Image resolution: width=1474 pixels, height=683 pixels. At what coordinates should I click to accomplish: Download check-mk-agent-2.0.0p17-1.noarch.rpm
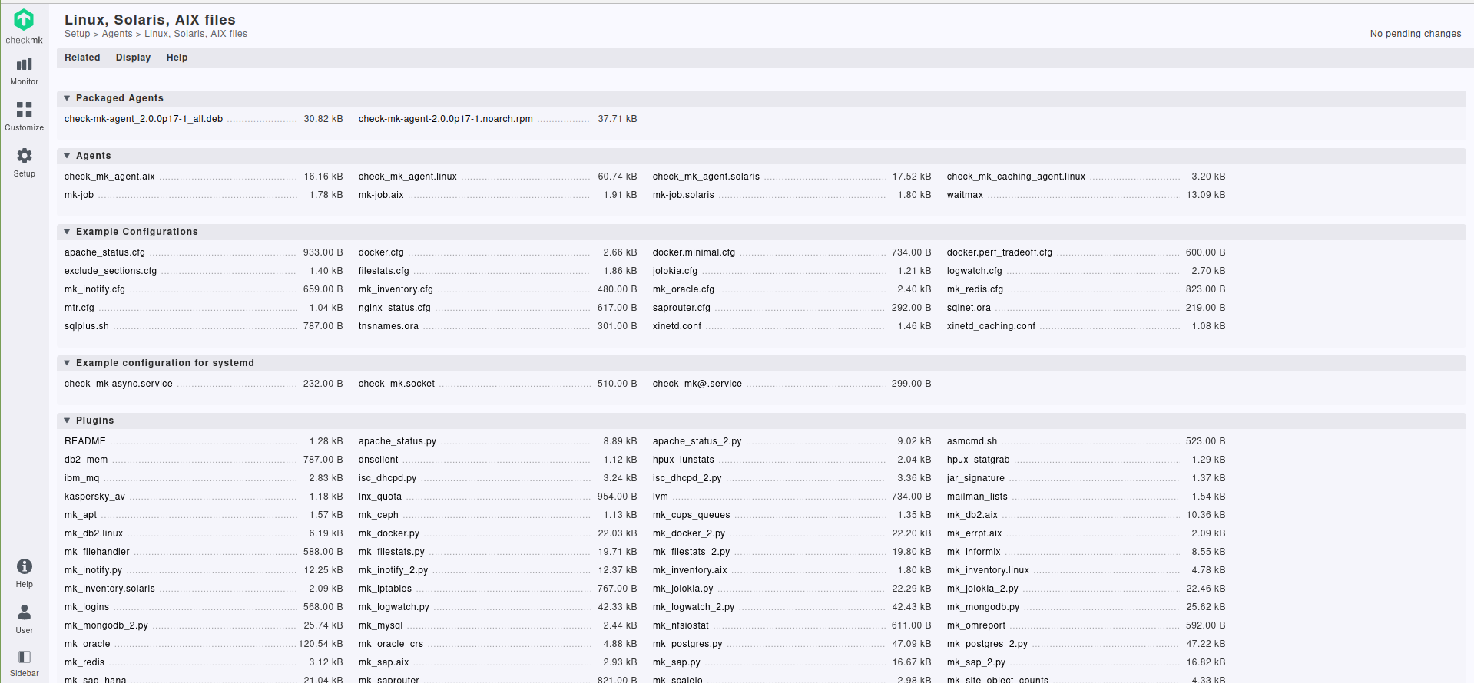click(446, 119)
